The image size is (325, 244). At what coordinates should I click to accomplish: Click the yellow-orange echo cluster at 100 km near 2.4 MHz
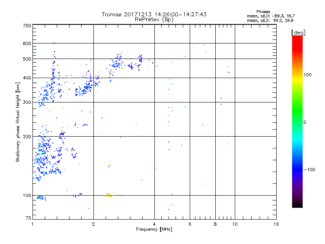pyautogui.click(x=108, y=195)
